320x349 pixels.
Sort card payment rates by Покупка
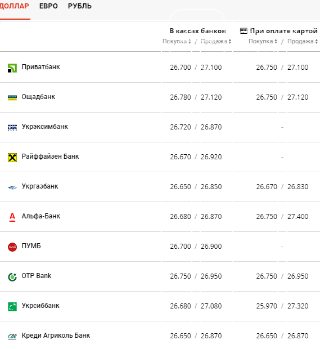pos(263,41)
